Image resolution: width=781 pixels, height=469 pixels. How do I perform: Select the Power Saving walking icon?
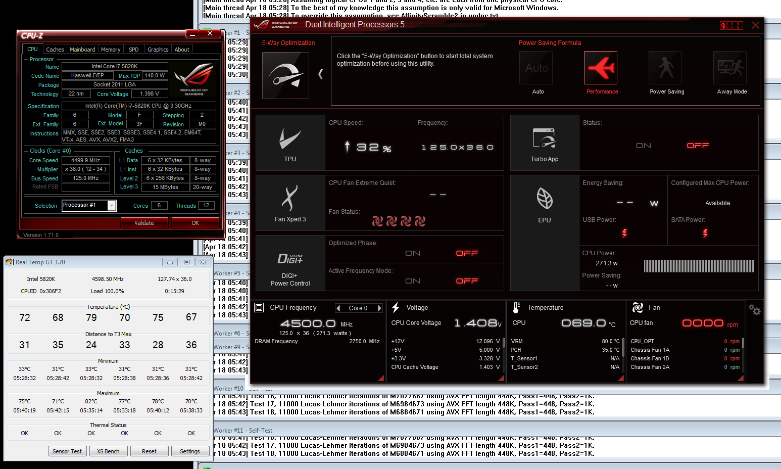click(665, 68)
